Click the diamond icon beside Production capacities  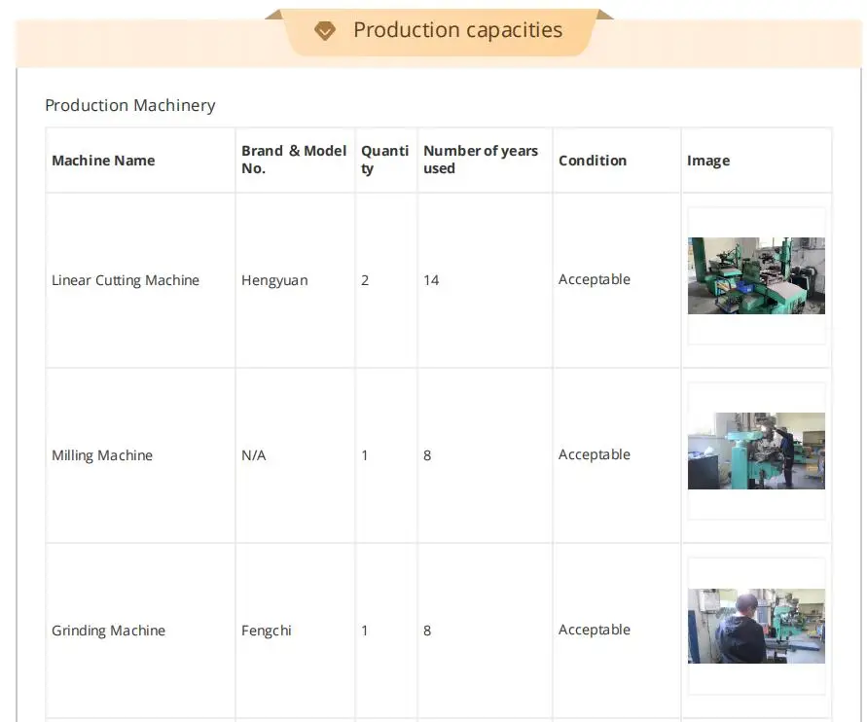(x=325, y=31)
